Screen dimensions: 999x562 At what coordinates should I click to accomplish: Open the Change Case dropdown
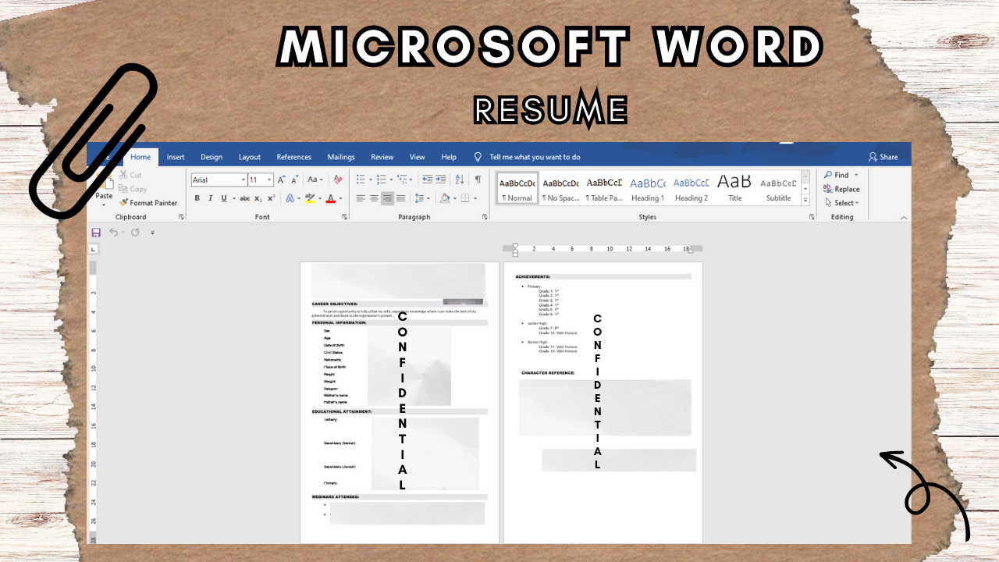pos(315,180)
